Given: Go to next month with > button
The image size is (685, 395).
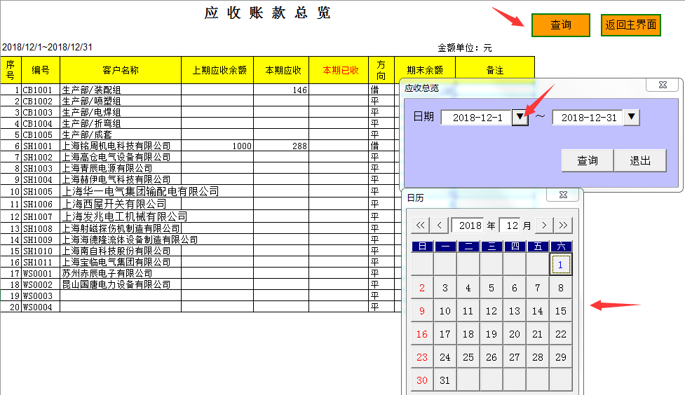Looking at the screenshot, I should pyautogui.click(x=544, y=226).
